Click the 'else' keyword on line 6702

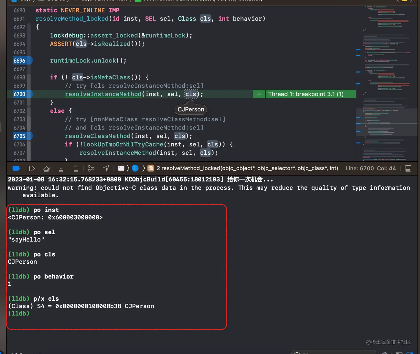pos(57,111)
